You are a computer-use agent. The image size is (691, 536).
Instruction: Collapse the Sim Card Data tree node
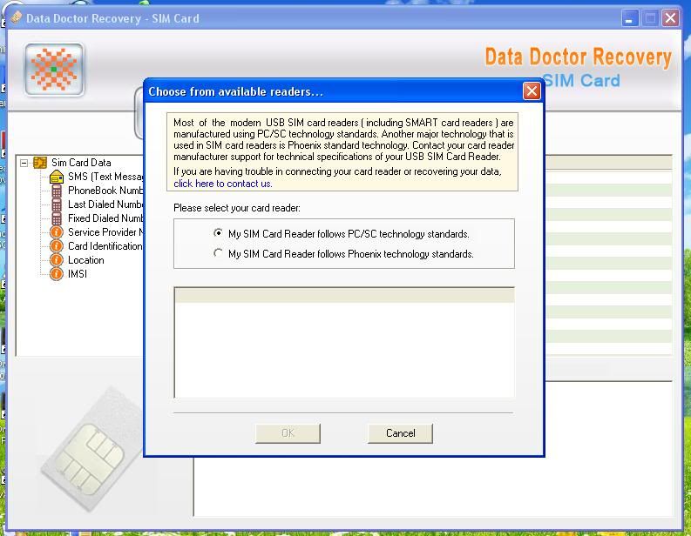24,163
